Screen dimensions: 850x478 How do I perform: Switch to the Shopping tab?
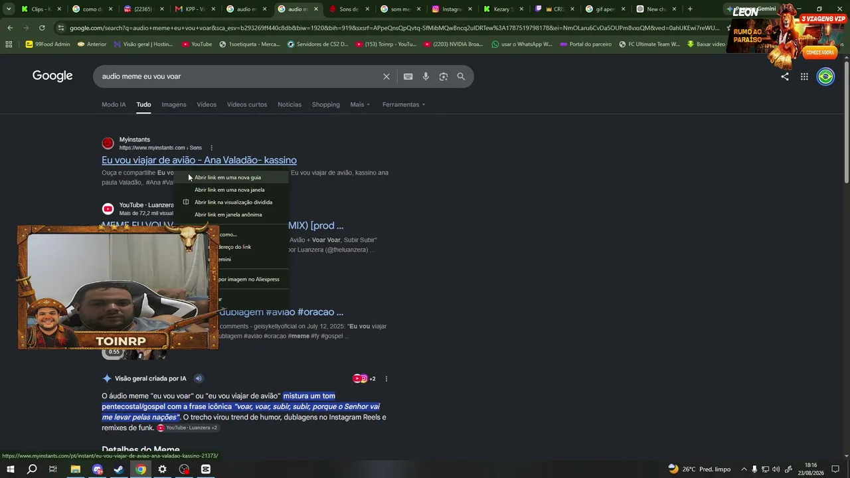click(x=326, y=104)
